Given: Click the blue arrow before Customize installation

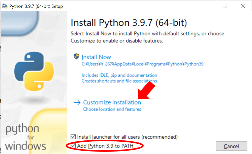Looking at the screenshot, I should pos(77,102).
